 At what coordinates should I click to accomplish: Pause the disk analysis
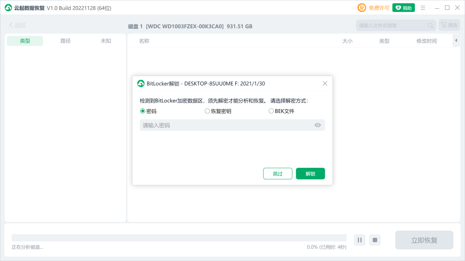click(x=359, y=240)
